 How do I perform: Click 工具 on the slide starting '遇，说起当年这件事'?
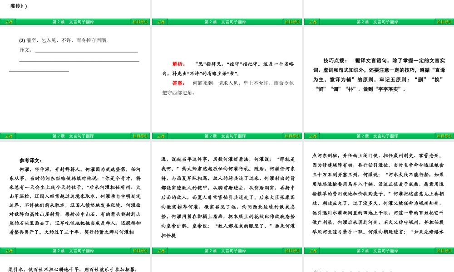pyautogui.click(x=160, y=251)
